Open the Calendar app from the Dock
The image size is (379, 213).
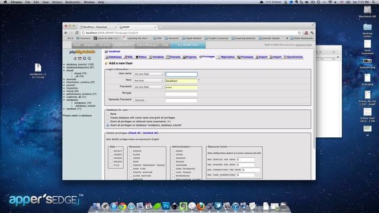(x=149, y=206)
